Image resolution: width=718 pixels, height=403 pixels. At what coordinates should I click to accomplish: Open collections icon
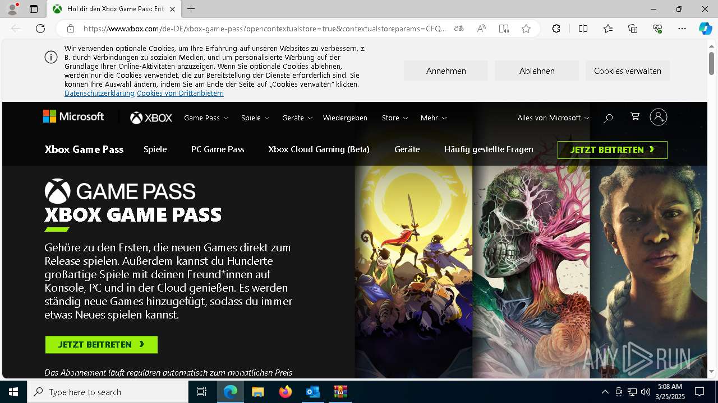tap(633, 29)
